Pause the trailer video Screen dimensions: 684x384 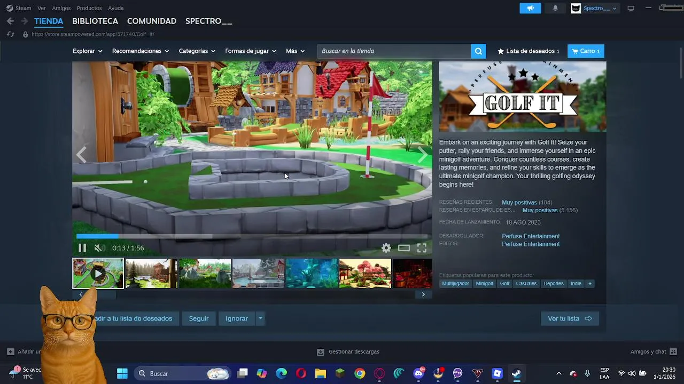tap(82, 248)
